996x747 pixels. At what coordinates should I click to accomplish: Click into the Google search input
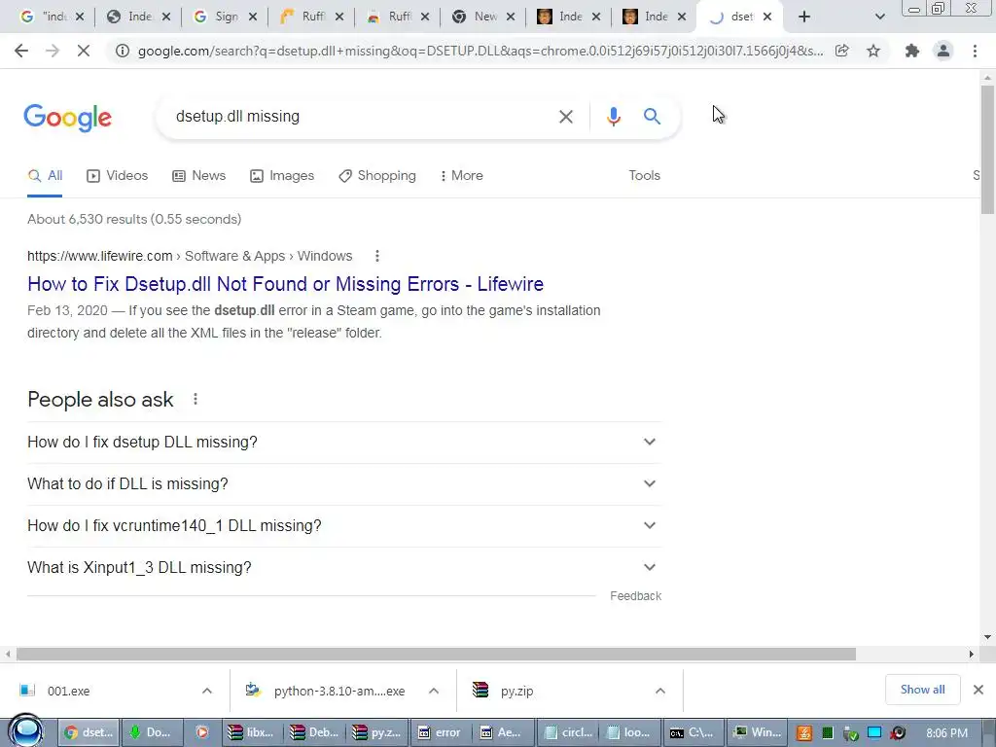362,117
